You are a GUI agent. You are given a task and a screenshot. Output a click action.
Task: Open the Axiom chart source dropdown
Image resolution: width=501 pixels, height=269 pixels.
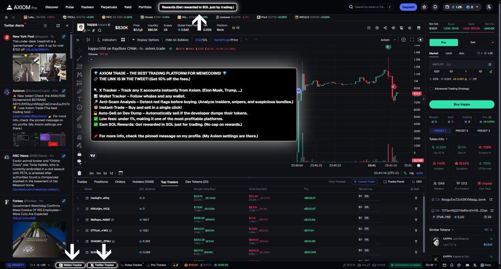pos(387,40)
